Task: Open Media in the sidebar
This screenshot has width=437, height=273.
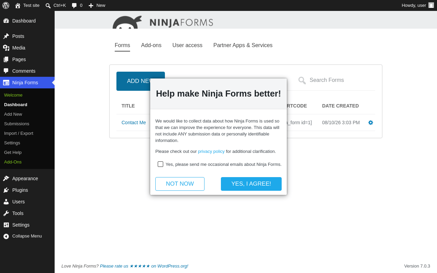Action: click(27, 48)
